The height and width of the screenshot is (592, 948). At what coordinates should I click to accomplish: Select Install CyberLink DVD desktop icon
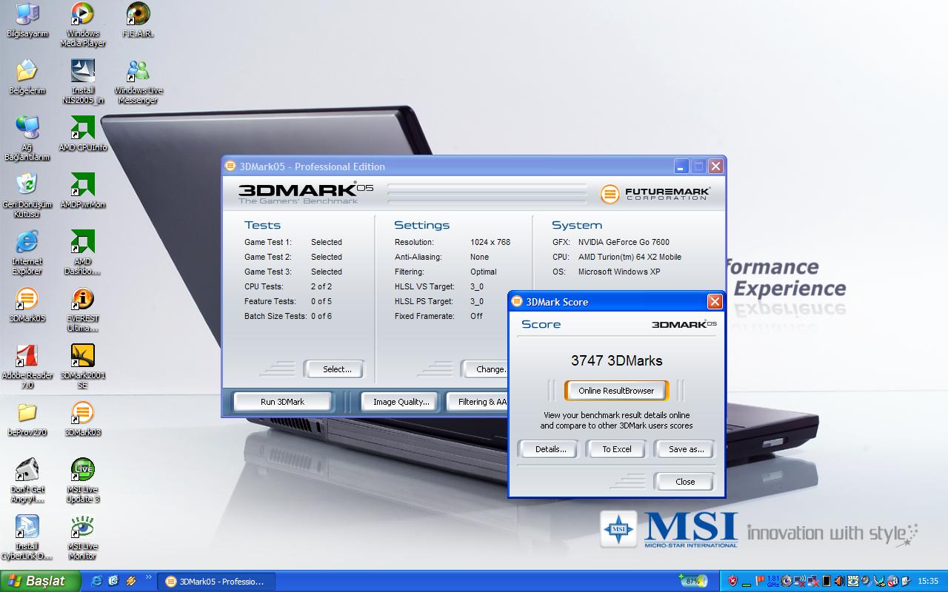pyautogui.click(x=27, y=537)
